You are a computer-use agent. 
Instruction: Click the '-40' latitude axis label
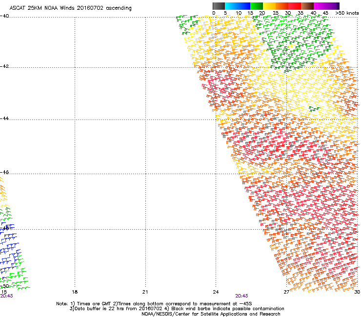(x=4, y=16)
